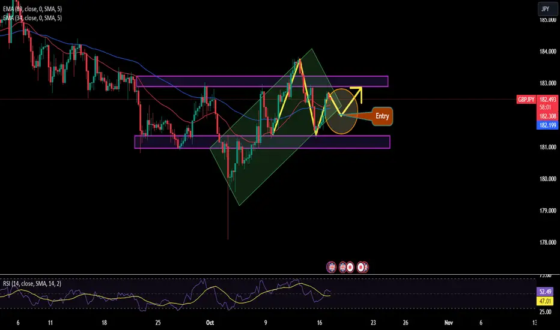Select the RSI 14 indicator legend
The width and height of the screenshot is (560, 330).
pyautogui.click(x=32, y=284)
